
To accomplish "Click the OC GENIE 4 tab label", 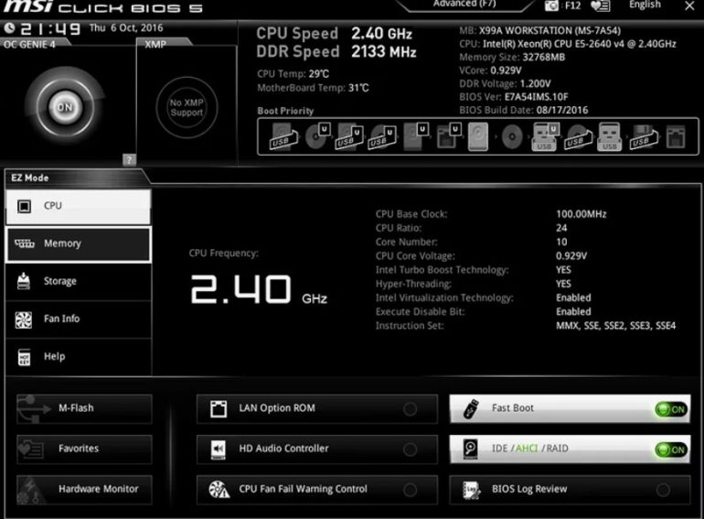I will pyautogui.click(x=29, y=45).
